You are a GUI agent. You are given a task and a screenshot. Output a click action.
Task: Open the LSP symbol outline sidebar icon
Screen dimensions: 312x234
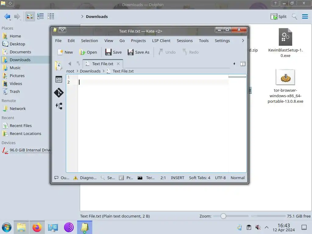(x=59, y=106)
